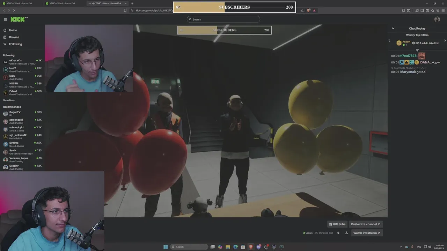This screenshot has width=447, height=251.
Task: Click Customize channel button
Action: [366, 224]
